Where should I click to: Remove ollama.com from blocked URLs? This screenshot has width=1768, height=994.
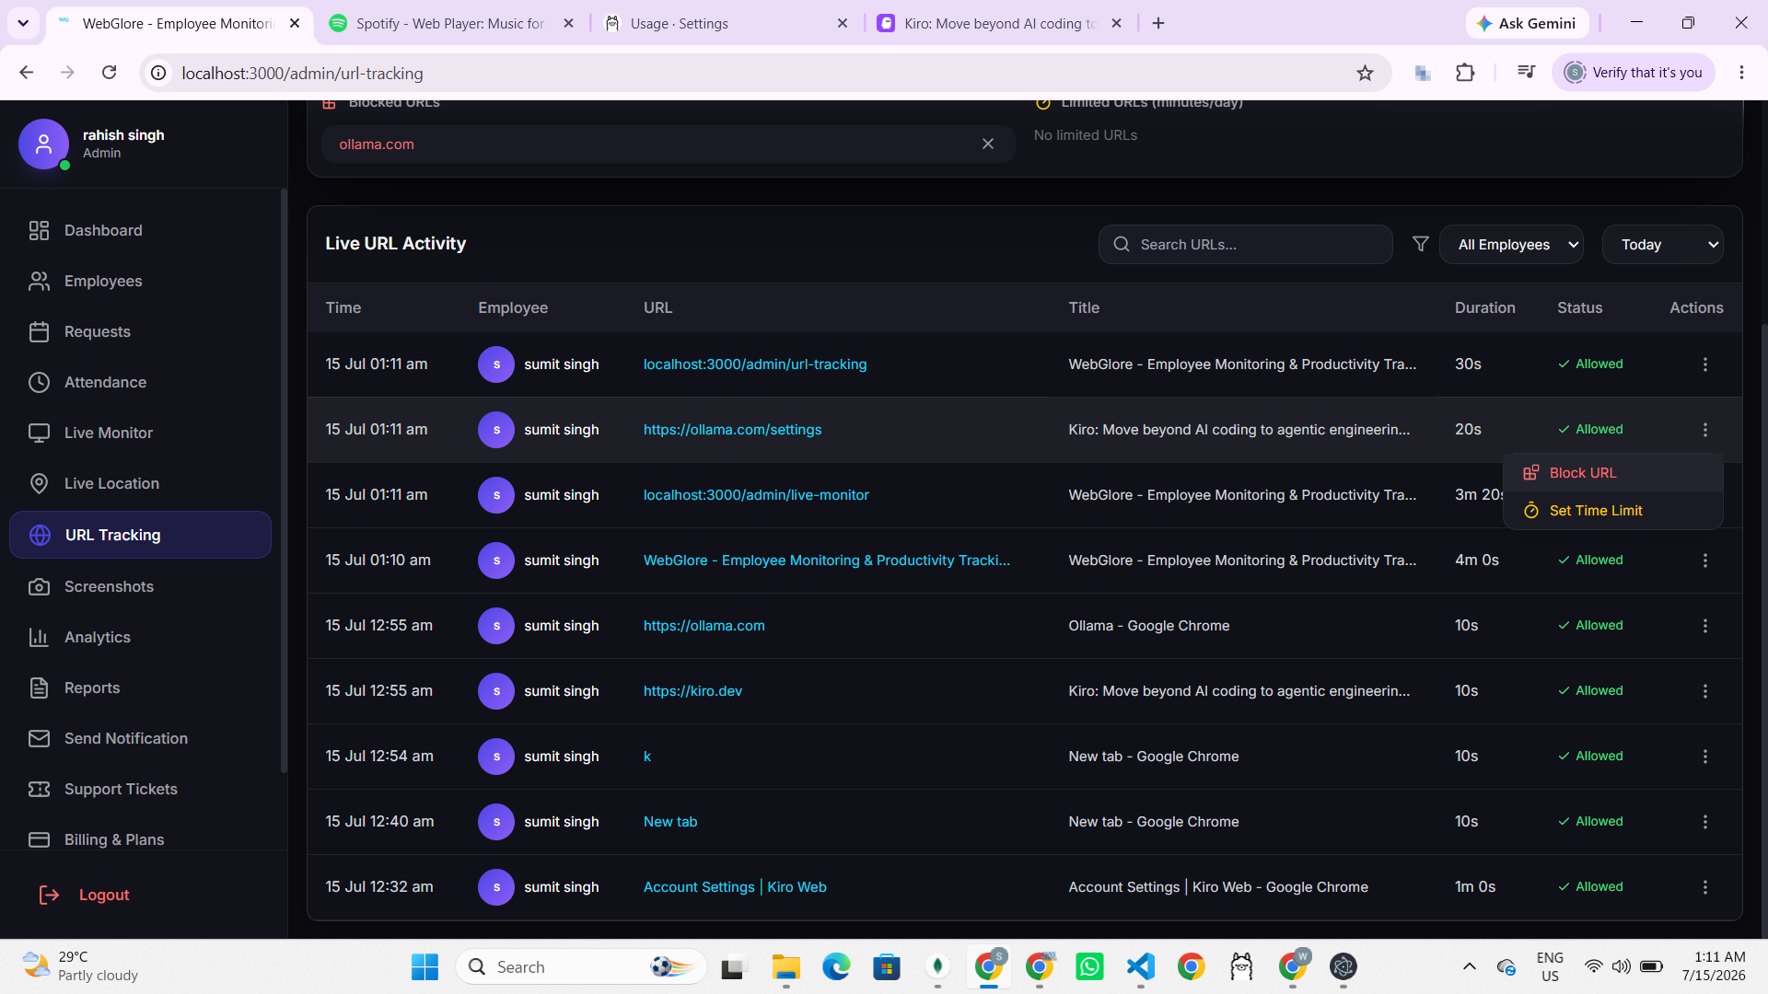pos(987,144)
